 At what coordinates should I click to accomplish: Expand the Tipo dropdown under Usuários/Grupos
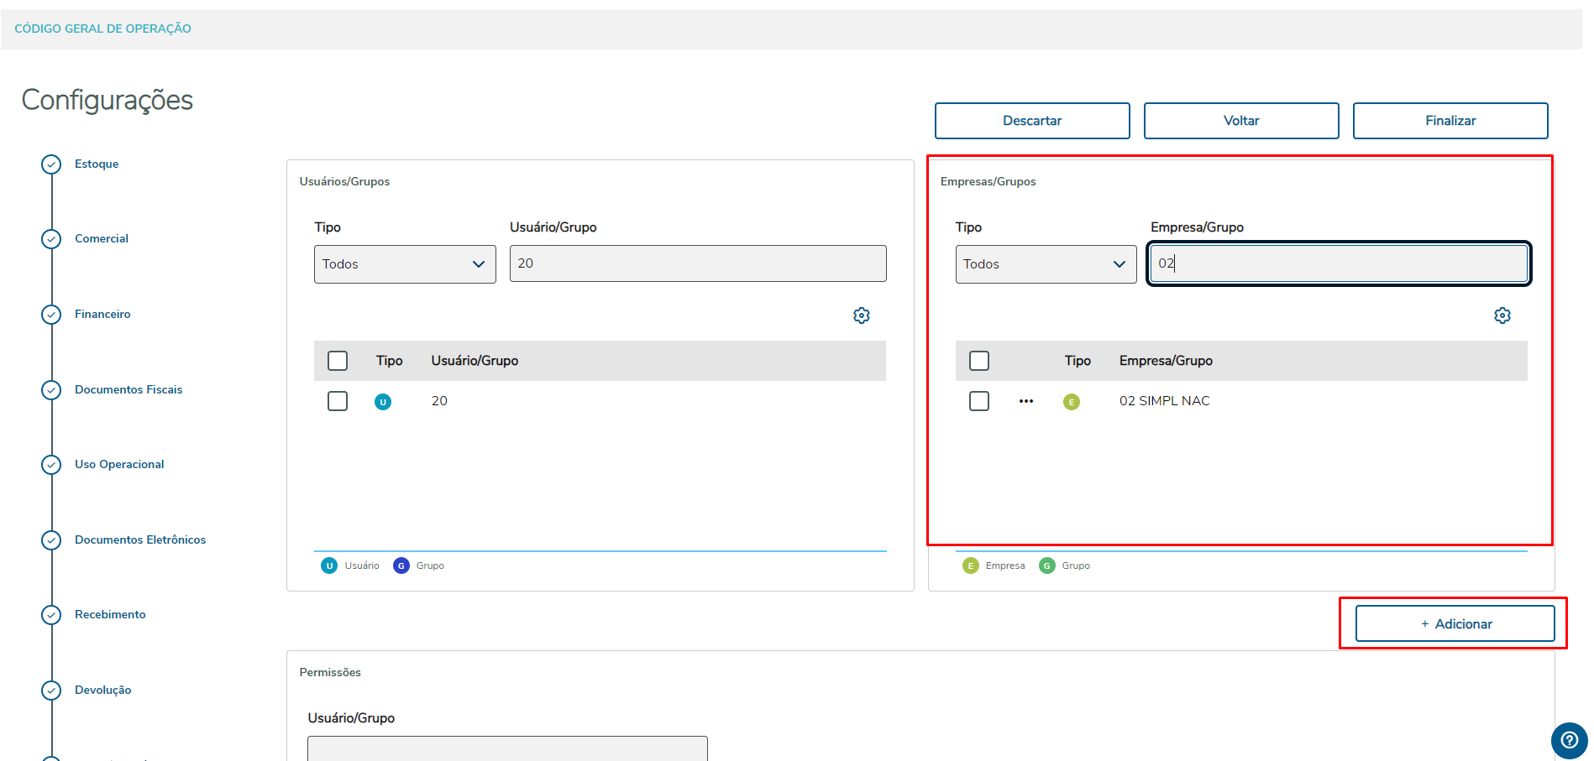(405, 264)
